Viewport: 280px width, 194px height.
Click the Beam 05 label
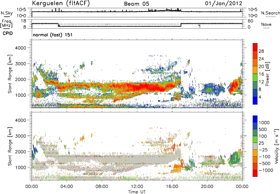[136, 4]
